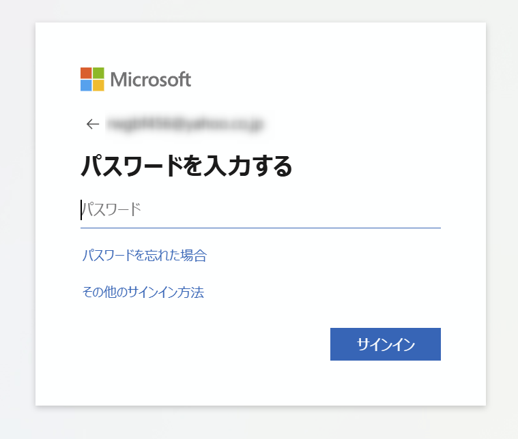
Task: Open その他のサインイン方法 link
Action: point(143,292)
